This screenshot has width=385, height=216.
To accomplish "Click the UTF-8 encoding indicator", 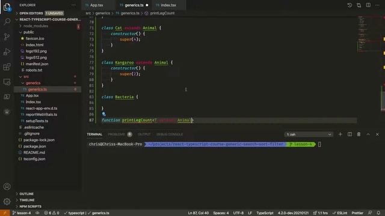I will pyautogui.click(x=238, y=213).
